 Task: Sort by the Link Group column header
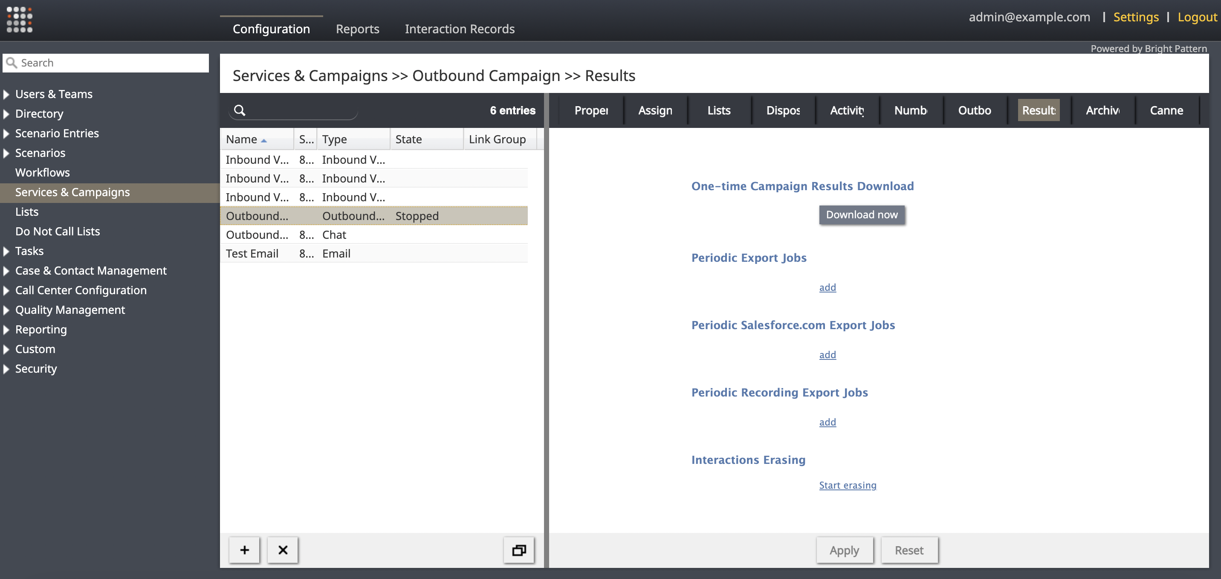500,139
